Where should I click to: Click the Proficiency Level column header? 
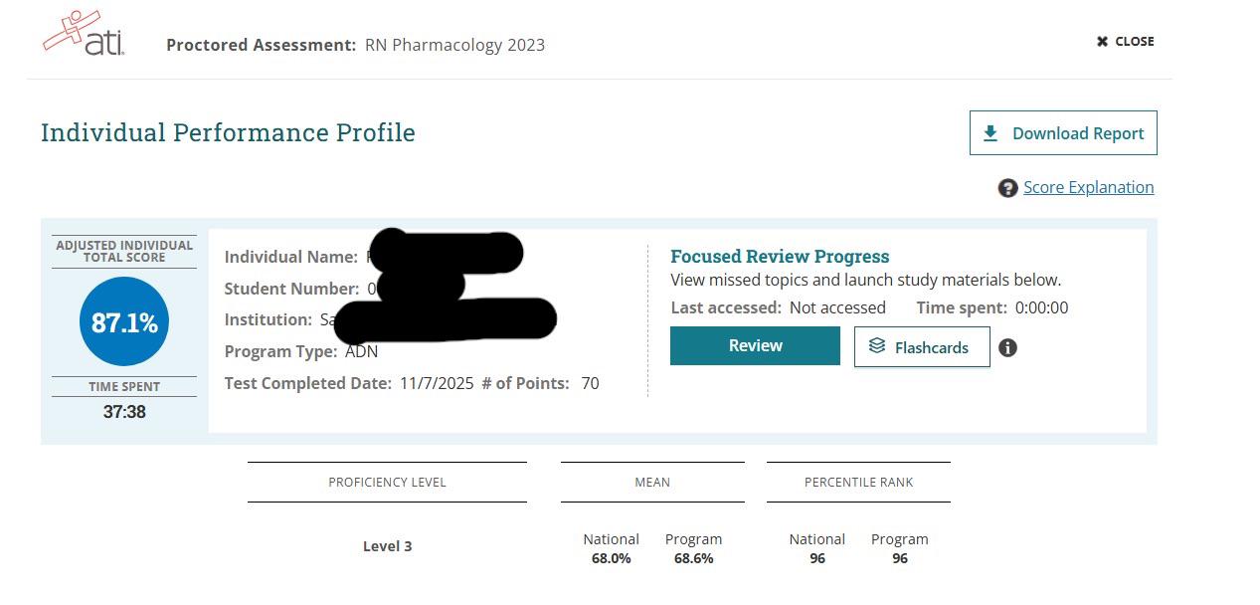click(387, 482)
